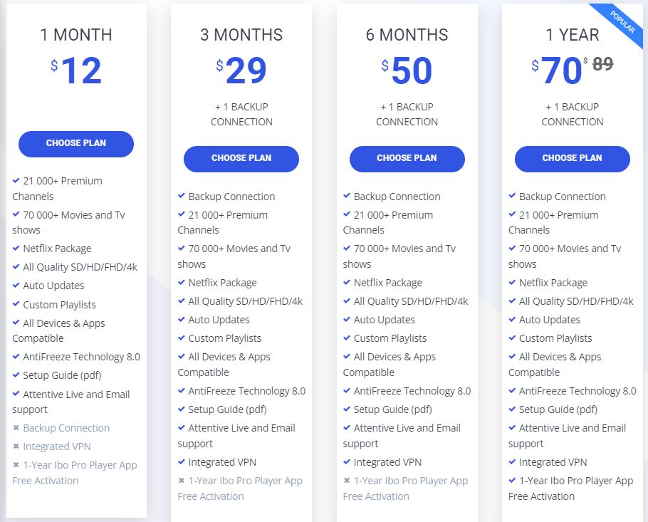The width and height of the screenshot is (648, 522).
Task: Click X icon beside 6 Months Ibo Pro Player
Action: 347,480
